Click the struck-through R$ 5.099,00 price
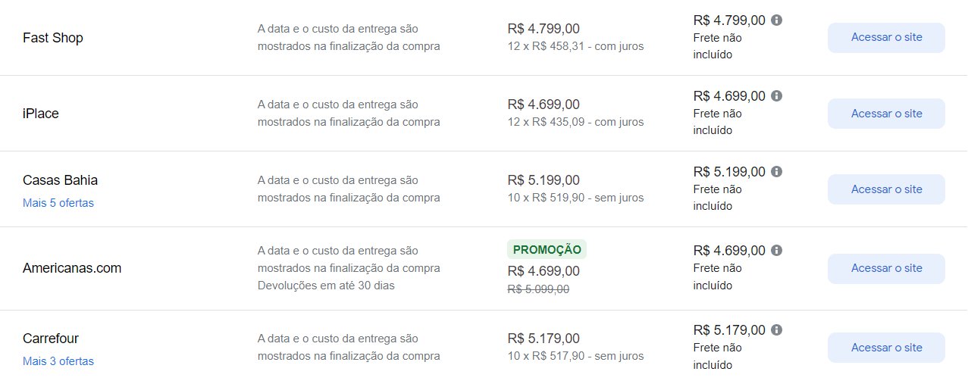The width and height of the screenshot is (968, 384). (539, 289)
